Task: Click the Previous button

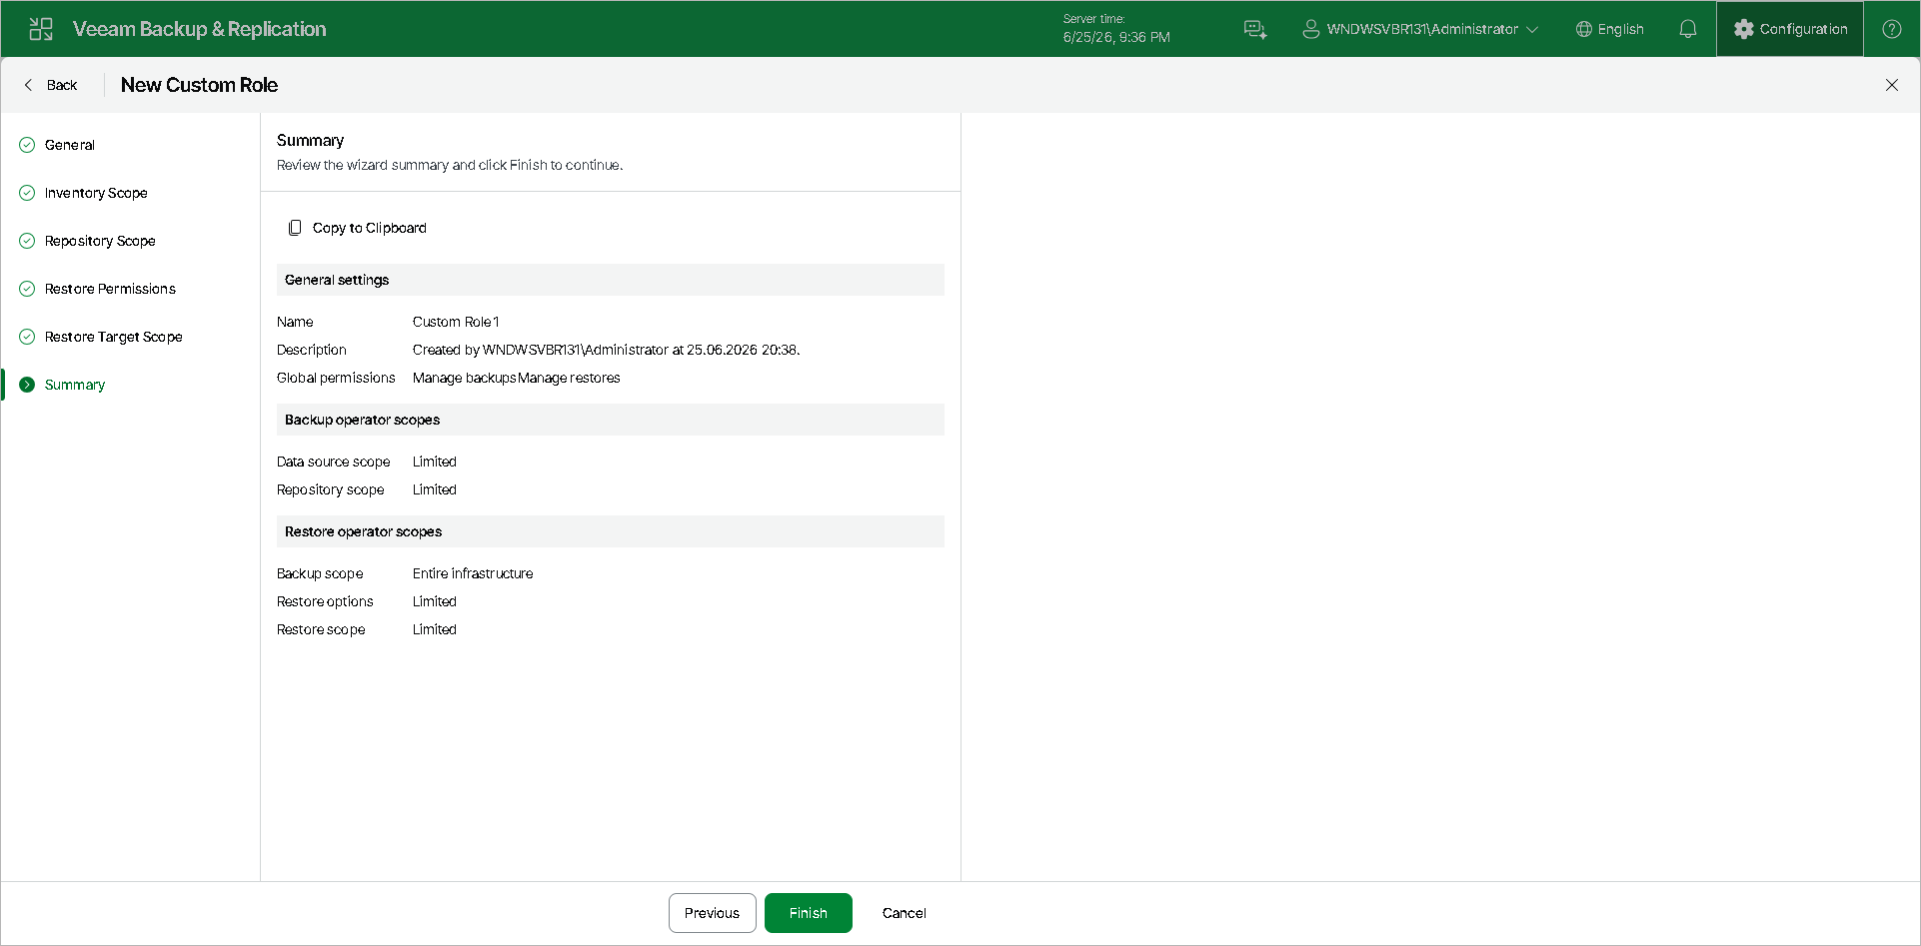Action: (713, 913)
